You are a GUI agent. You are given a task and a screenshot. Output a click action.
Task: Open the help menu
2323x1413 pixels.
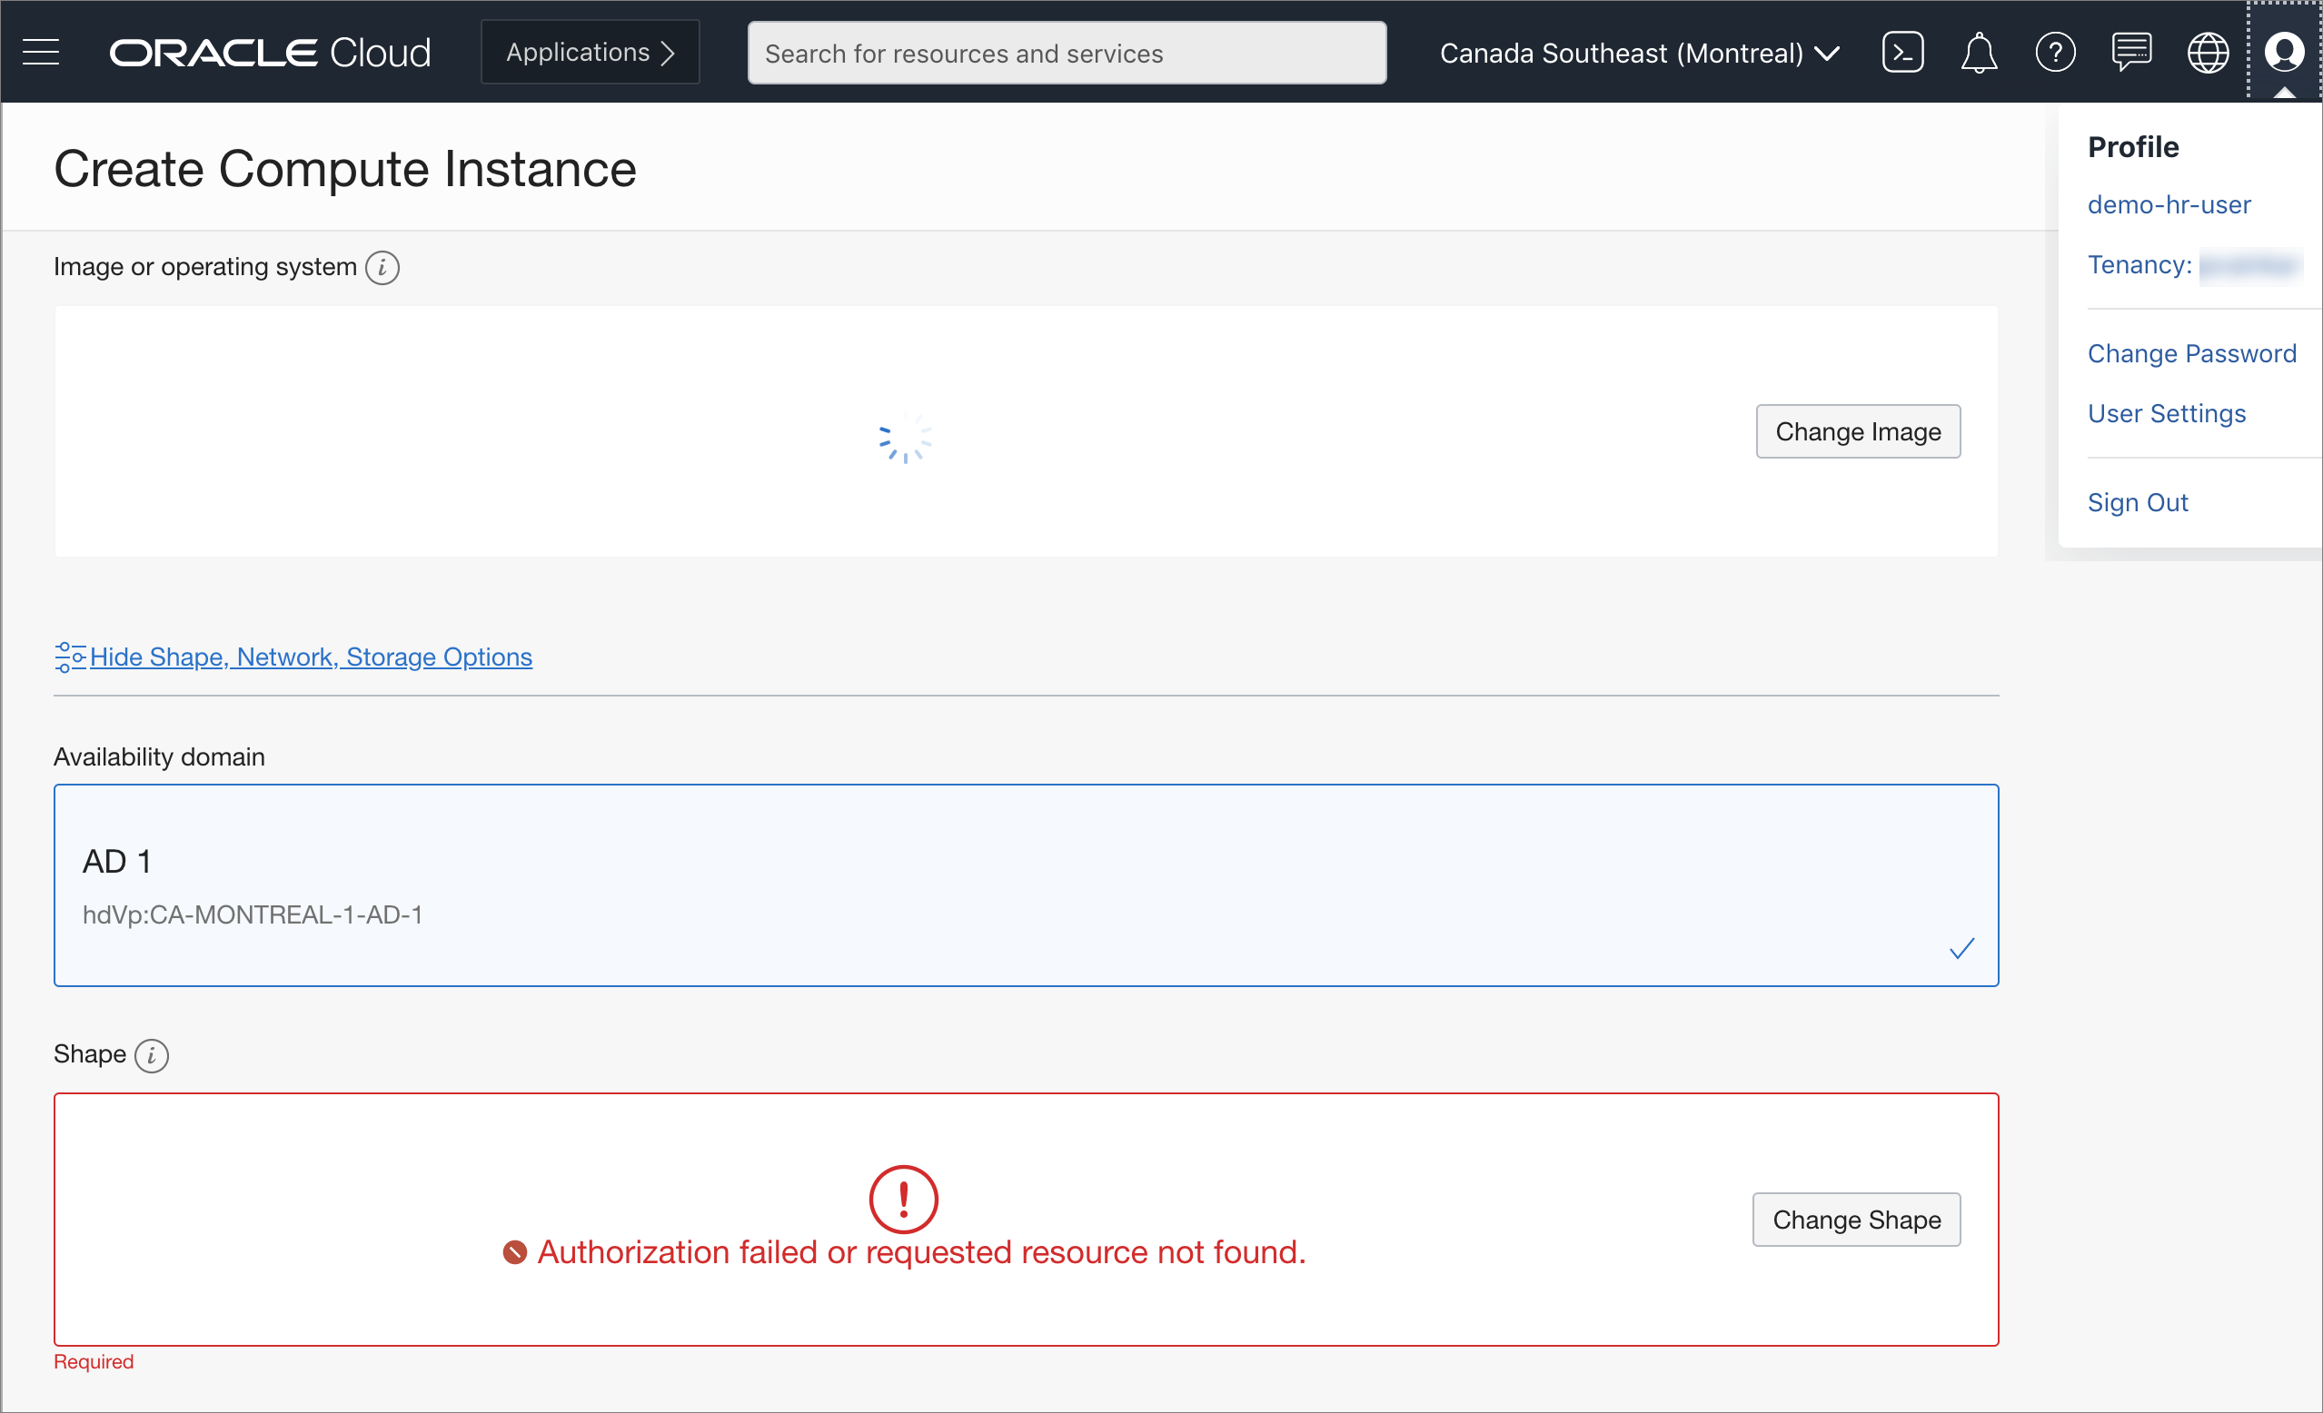(x=2055, y=52)
